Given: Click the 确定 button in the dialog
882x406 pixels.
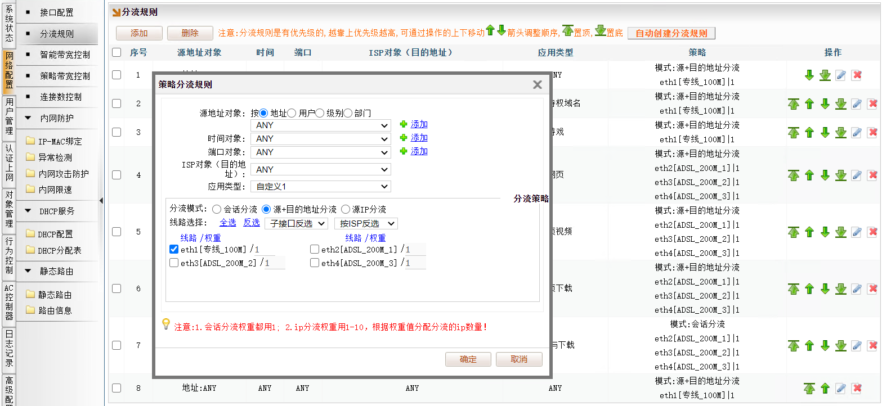Looking at the screenshot, I should 468,359.
